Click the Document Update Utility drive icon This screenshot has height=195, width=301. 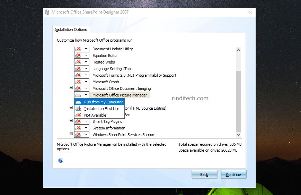pyautogui.click(x=78, y=49)
